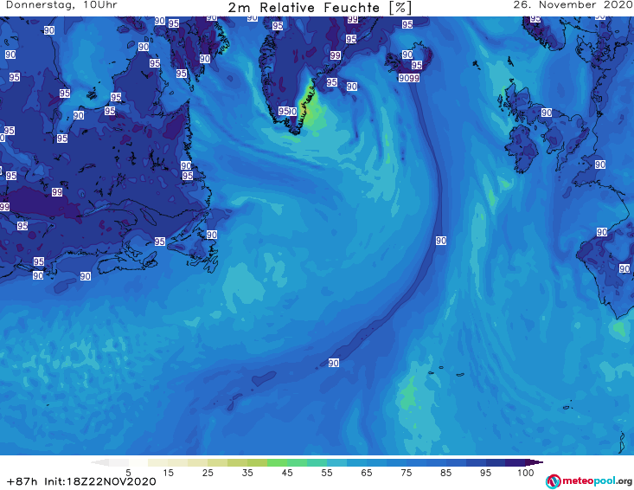Viewport: 634px width, 490px height.
Task: Click the Ireland landmass on the map
Action: click(x=522, y=149)
